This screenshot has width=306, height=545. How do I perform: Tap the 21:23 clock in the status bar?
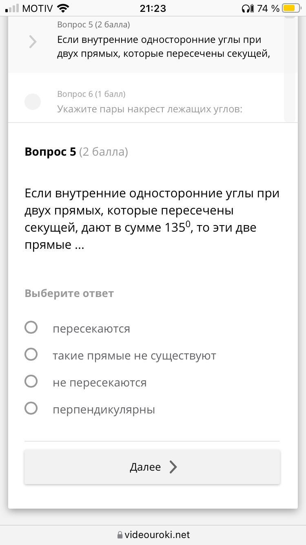(153, 8)
